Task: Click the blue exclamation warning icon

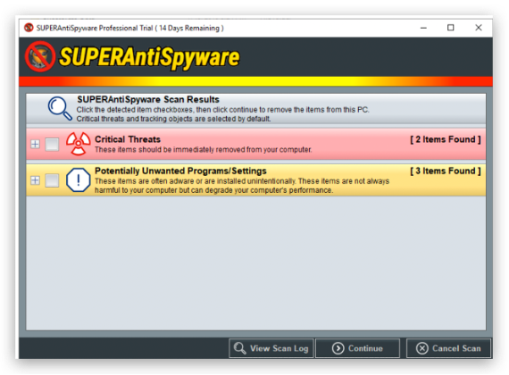Action: pos(79,179)
